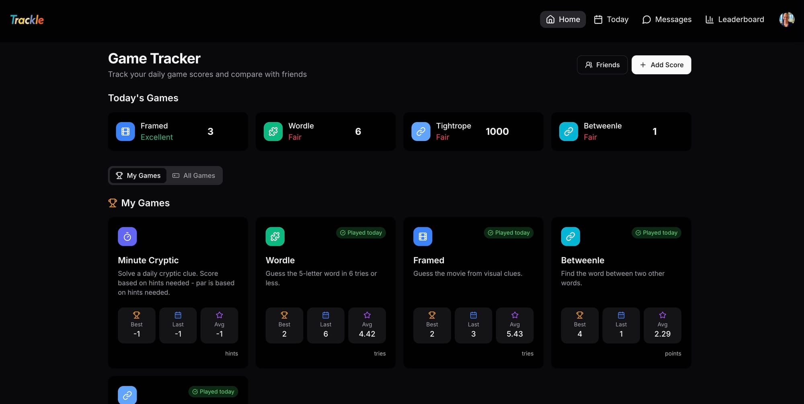The width and height of the screenshot is (804, 404).
Task: Open the user profile avatar
Action: pyautogui.click(x=786, y=19)
